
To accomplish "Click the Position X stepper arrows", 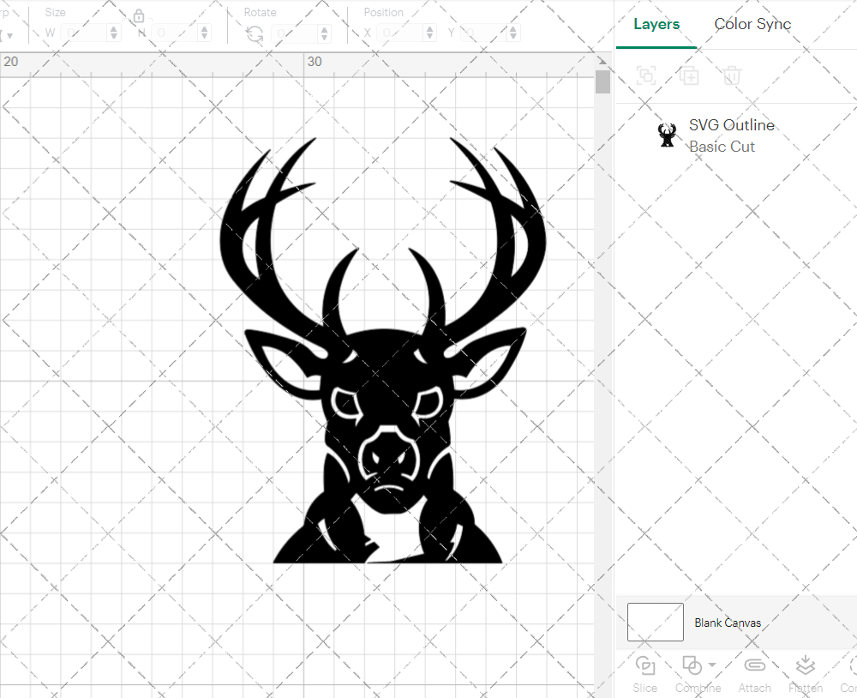I will tap(430, 33).
